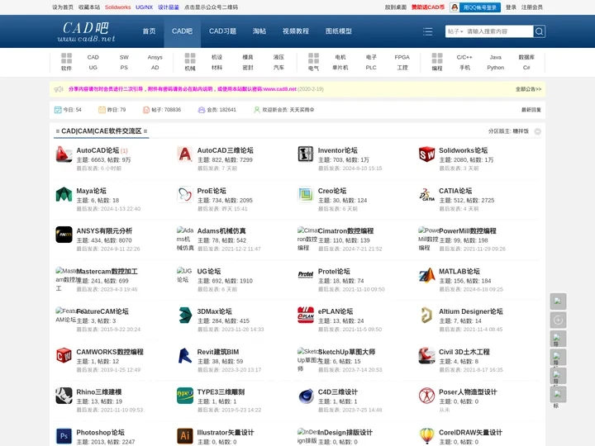Open the Creo论坛 icon

tap(306, 195)
